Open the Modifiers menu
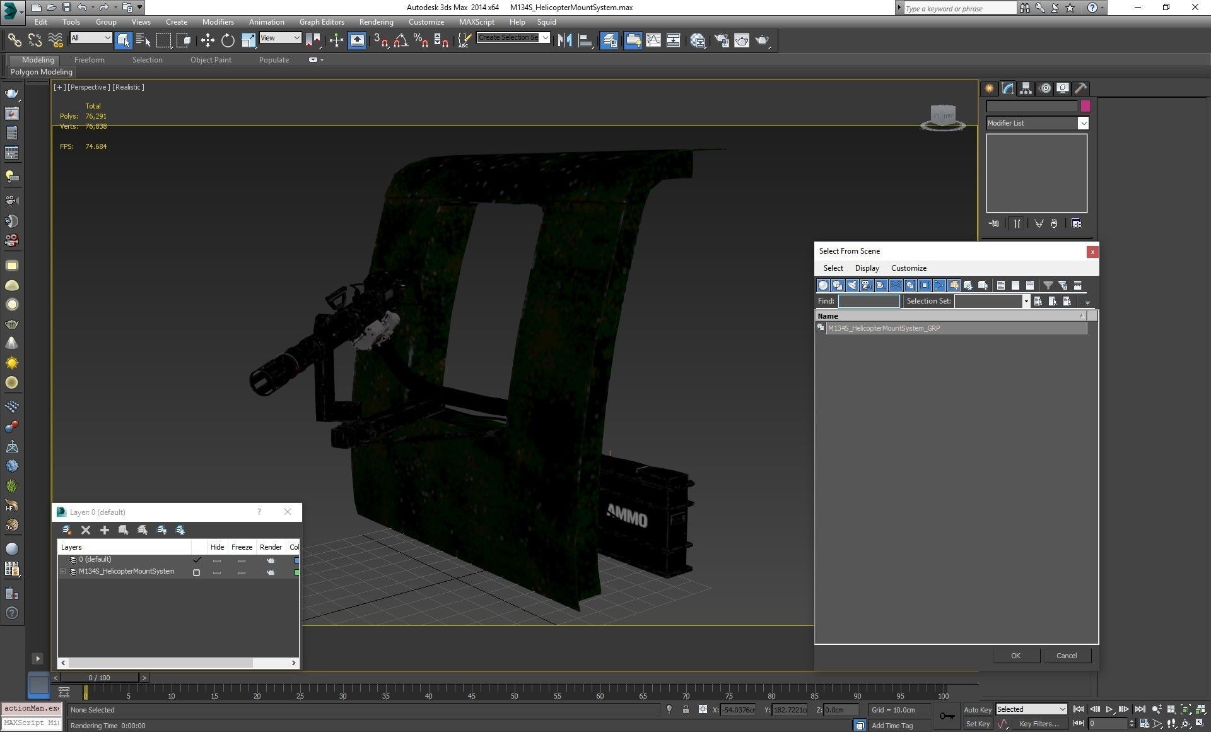The width and height of the screenshot is (1211, 732). point(218,21)
